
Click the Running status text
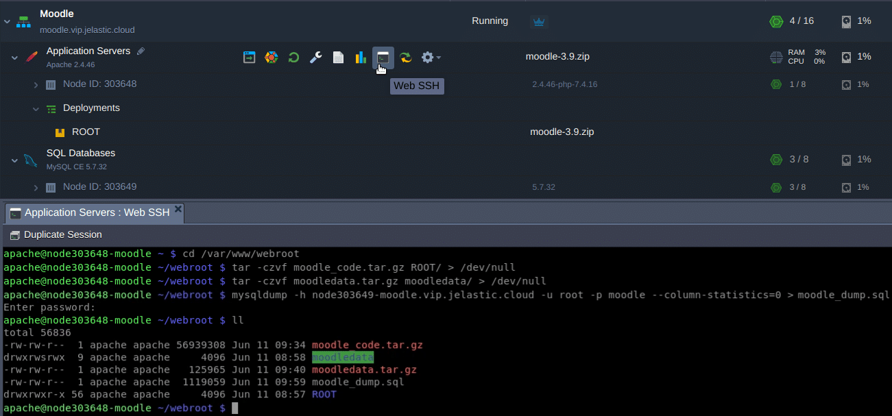[490, 21]
